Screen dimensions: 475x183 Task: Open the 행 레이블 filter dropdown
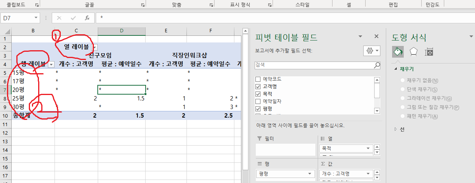51,64
